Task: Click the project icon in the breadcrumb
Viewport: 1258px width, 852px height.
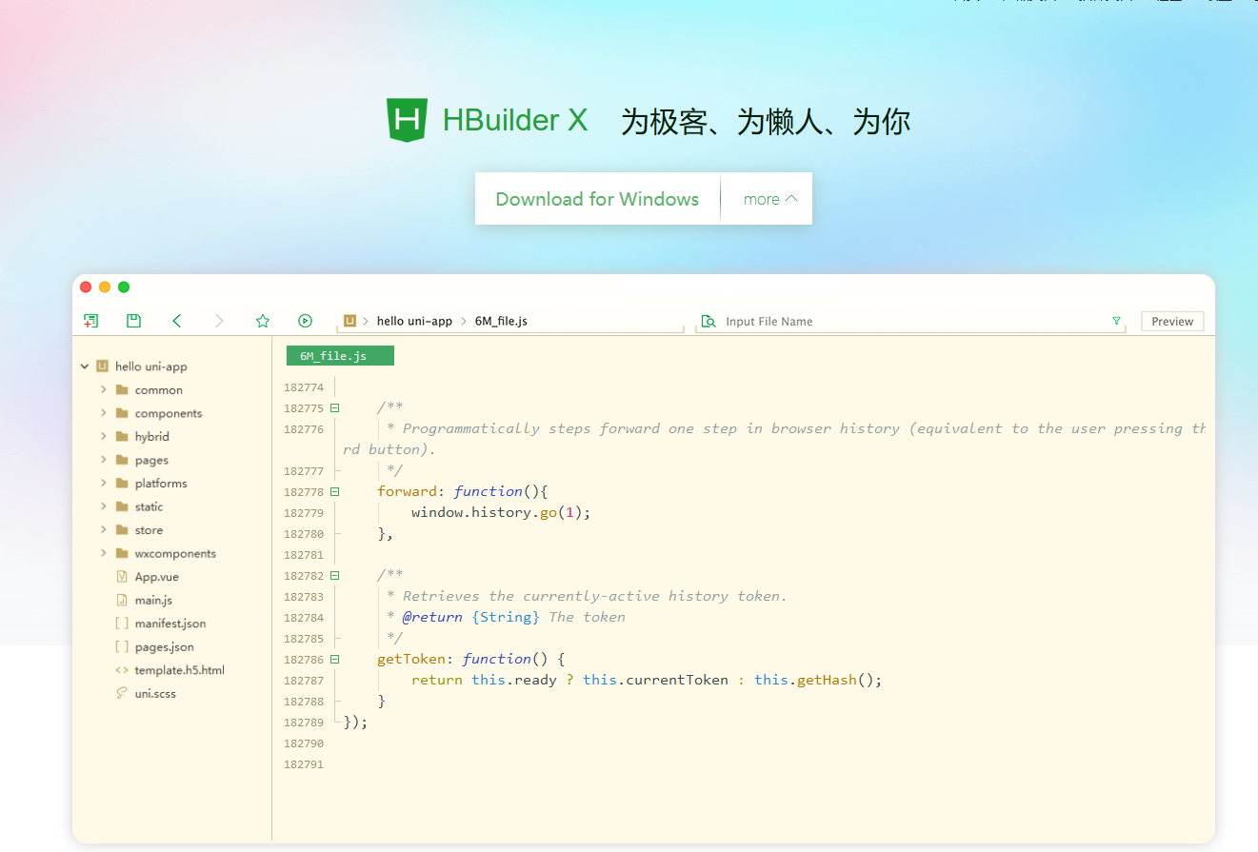Action: (350, 321)
